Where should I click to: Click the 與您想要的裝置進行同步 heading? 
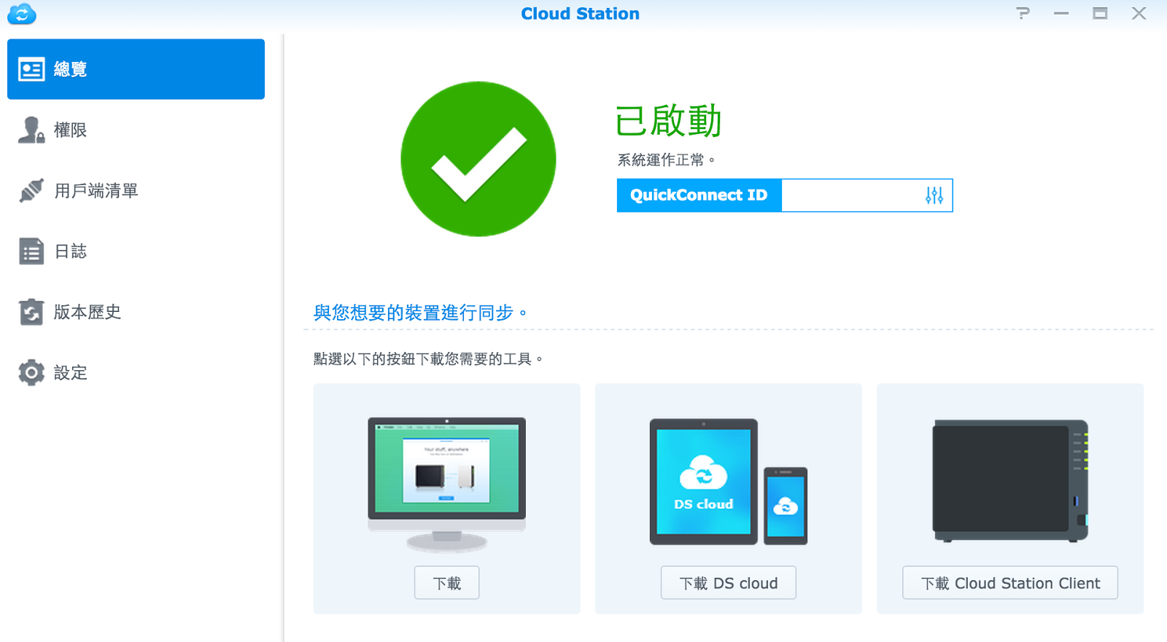point(420,313)
